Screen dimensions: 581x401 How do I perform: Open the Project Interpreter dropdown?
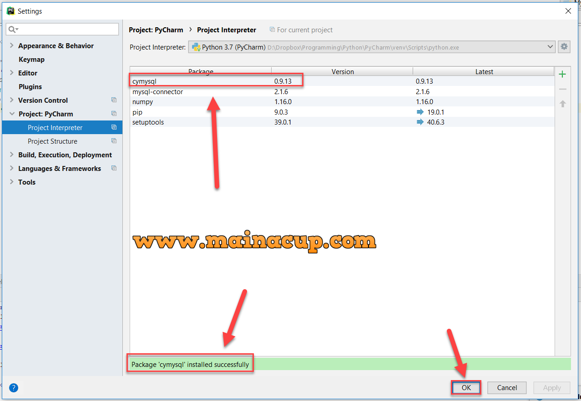[x=550, y=46]
